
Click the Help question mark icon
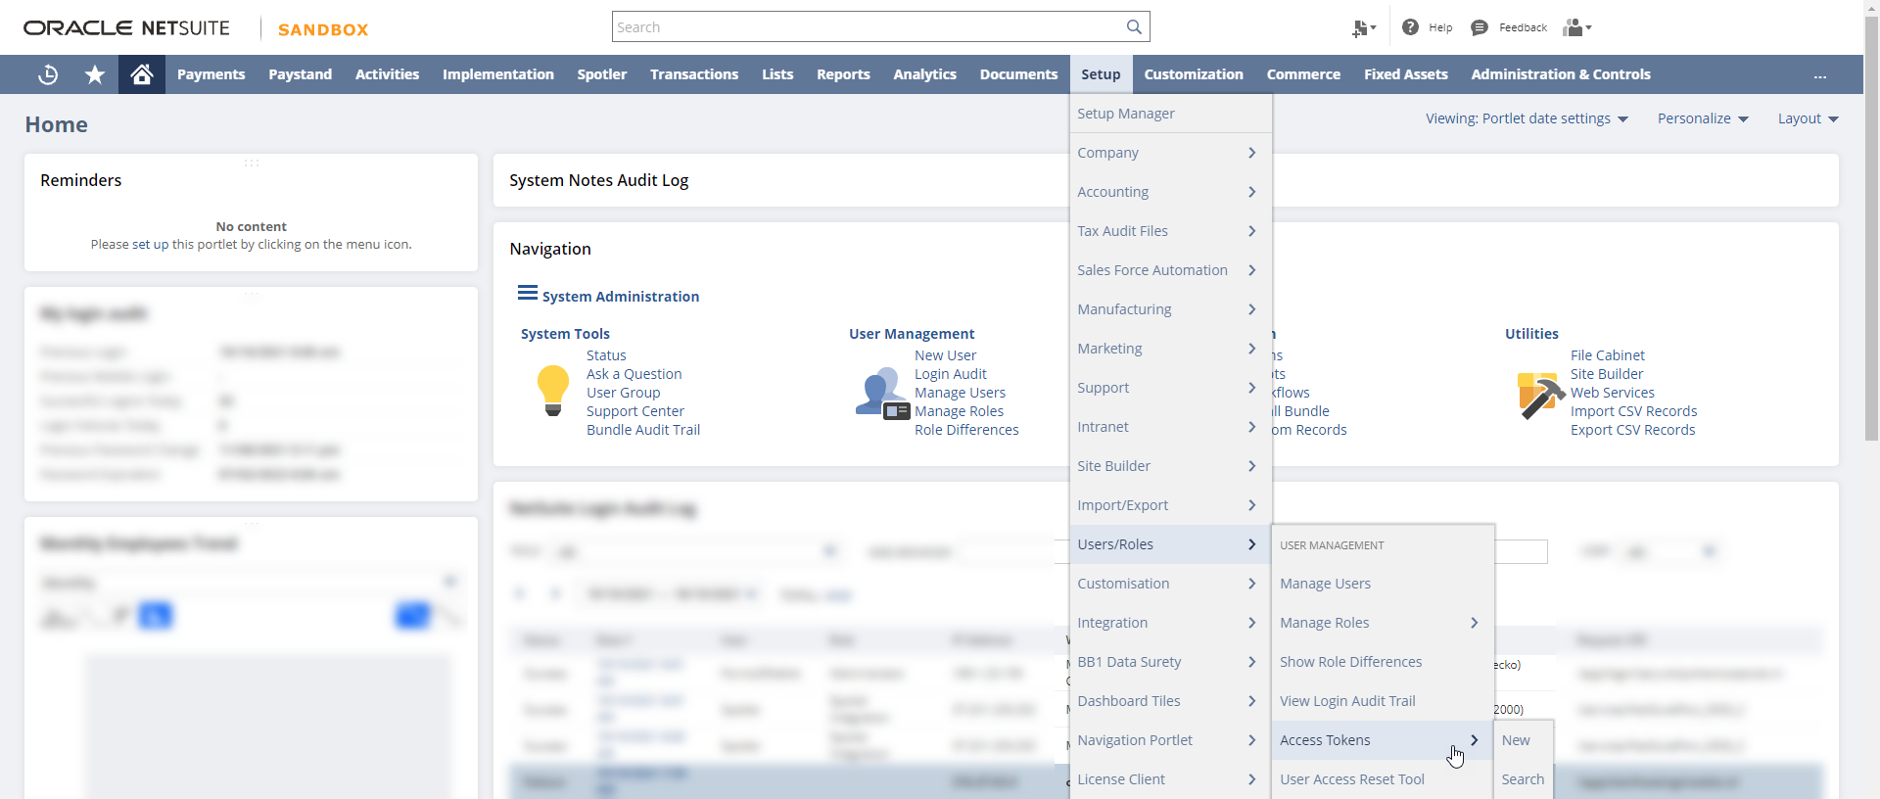click(1410, 27)
